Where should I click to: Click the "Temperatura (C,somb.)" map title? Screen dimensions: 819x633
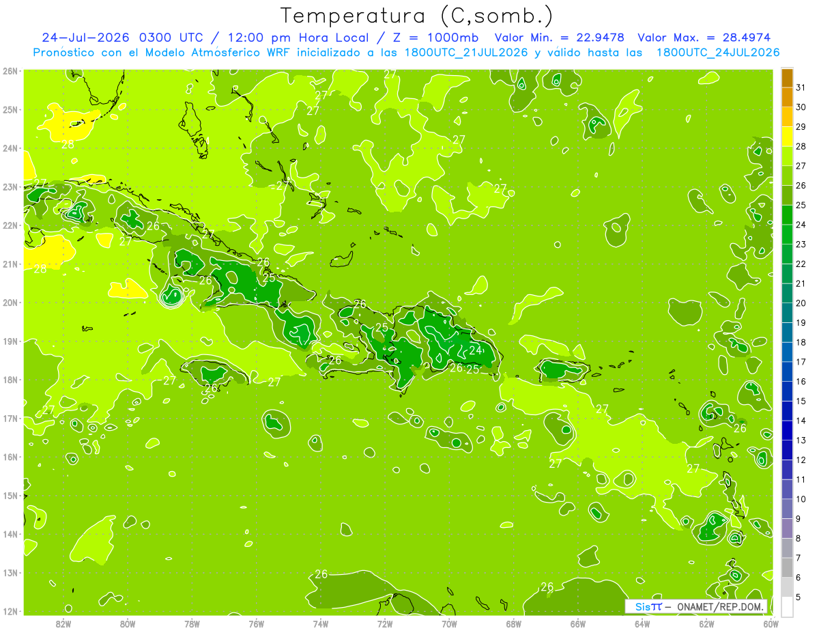417,16
